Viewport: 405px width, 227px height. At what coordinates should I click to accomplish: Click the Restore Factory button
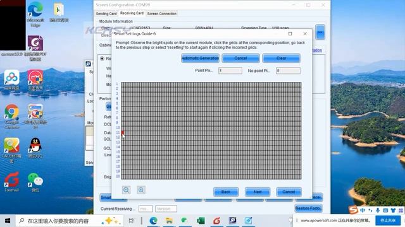coord(308,208)
